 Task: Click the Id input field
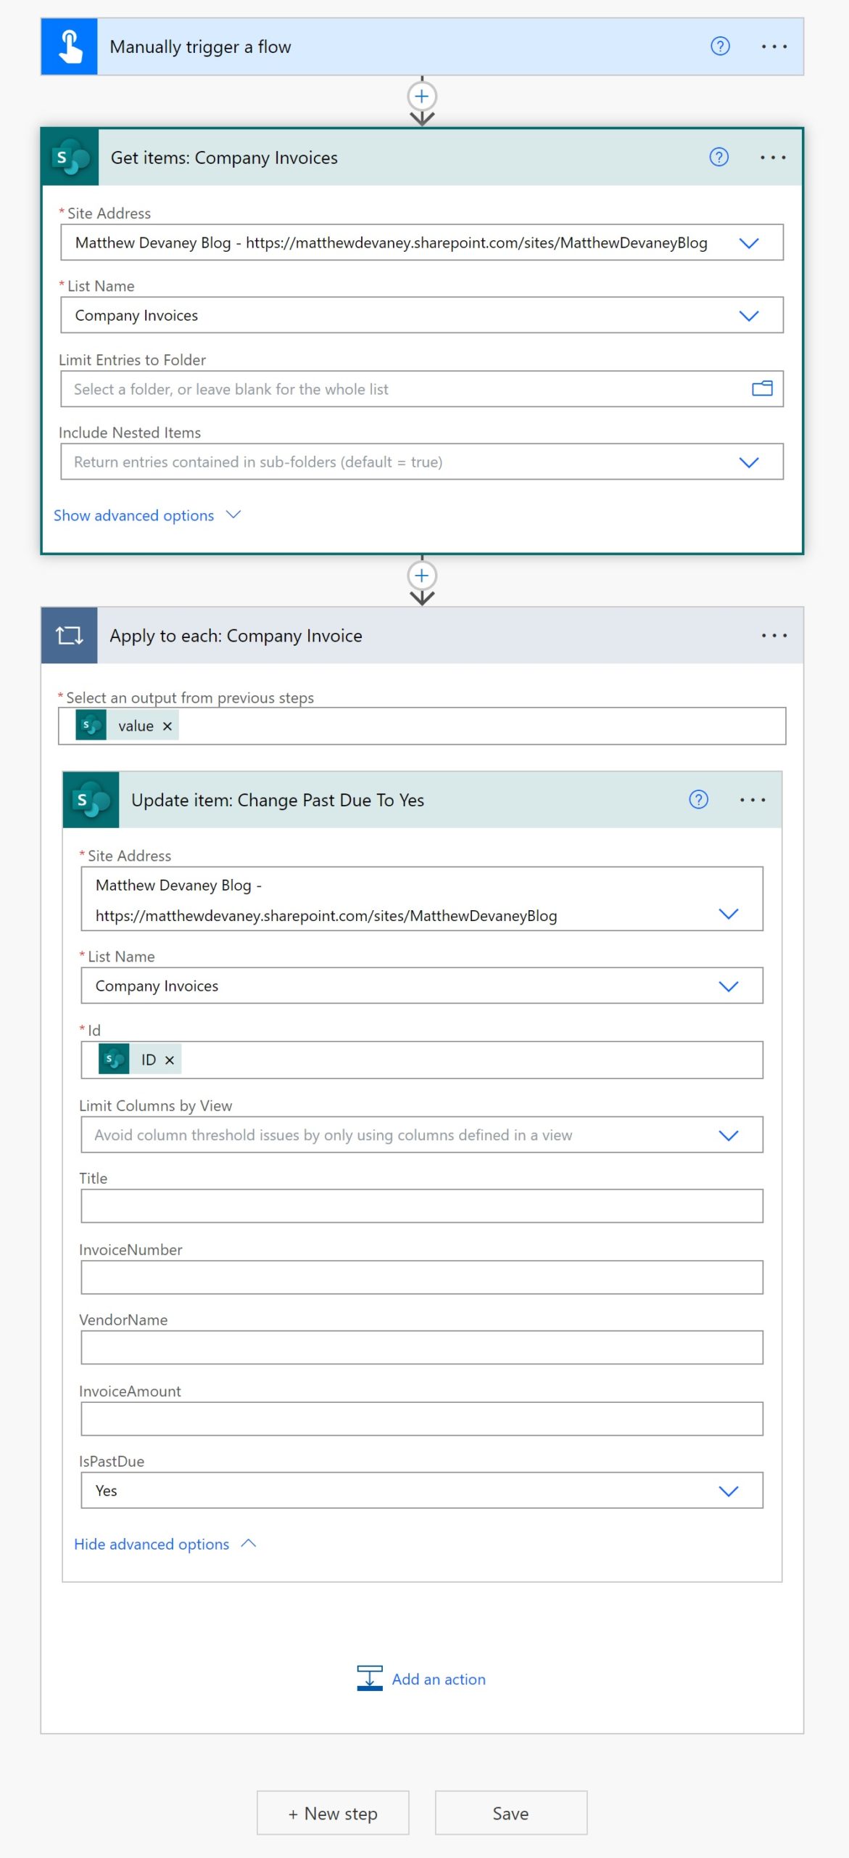422,1060
